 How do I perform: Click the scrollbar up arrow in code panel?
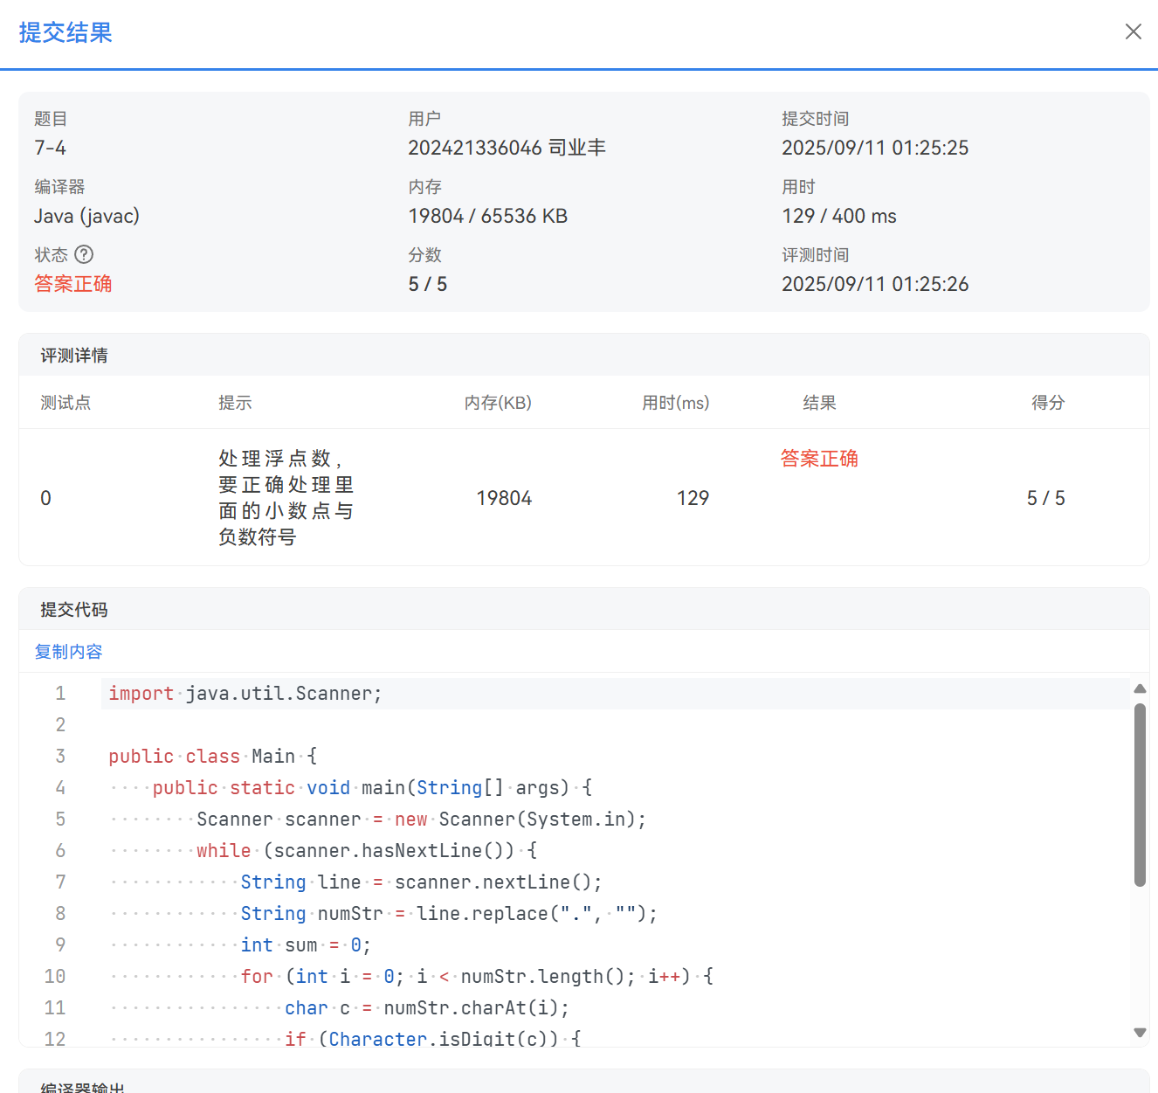(1141, 688)
